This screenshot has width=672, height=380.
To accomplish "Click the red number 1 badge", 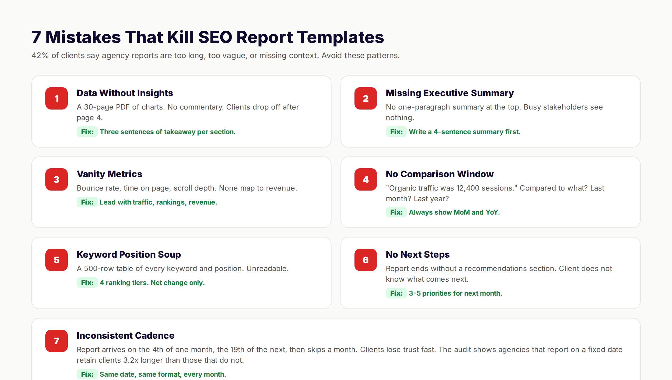I will 57,98.
